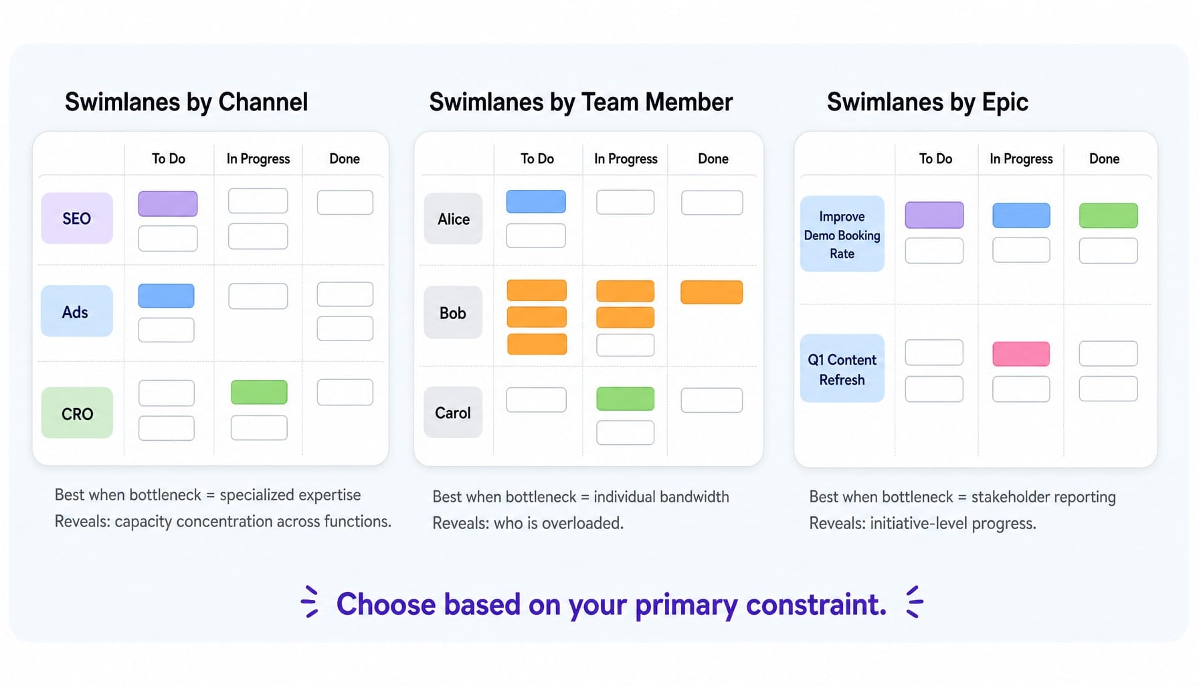This screenshot has width=1199, height=685.
Task: Click the To Do header in the Channel board
Action: [x=169, y=159]
